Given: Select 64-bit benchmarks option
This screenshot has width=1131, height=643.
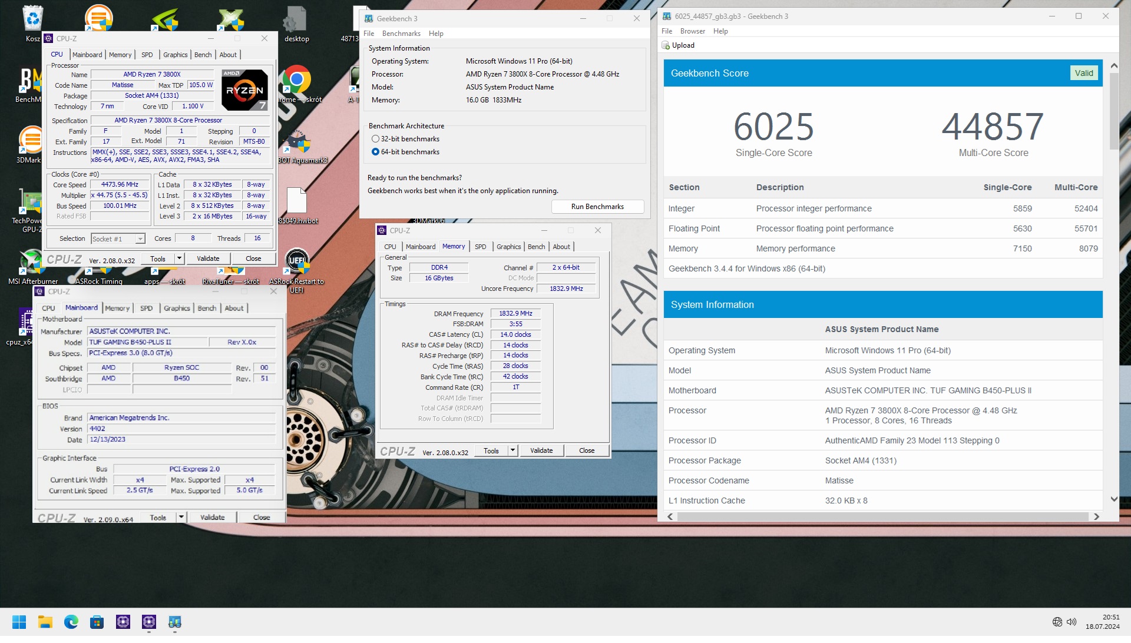Looking at the screenshot, I should pyautogui.click(x=375, y=153).
